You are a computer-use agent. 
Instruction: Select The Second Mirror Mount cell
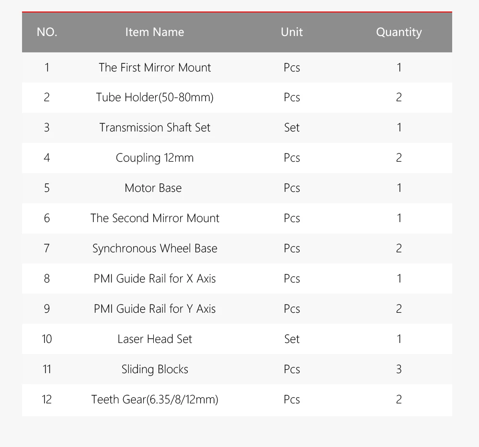point(155,218)
